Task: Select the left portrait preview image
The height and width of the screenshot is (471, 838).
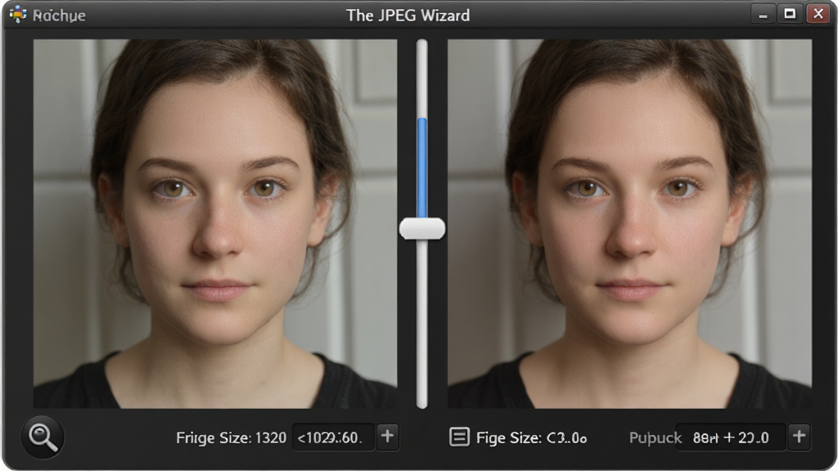Action: [x=215, y=224]
